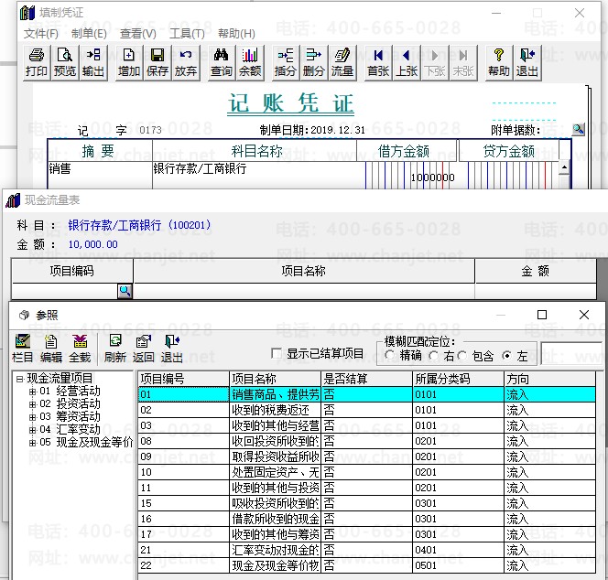Viewport: 608px width, 580px height.
Task: Click the 刷新 refresh icon in 参照
Action: 115,349
